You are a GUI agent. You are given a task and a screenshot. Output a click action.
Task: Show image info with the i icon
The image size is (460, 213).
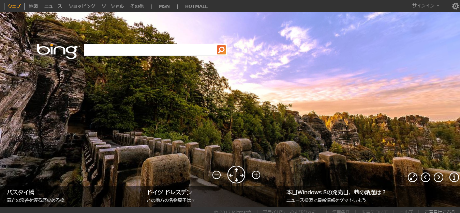[454, 177]
